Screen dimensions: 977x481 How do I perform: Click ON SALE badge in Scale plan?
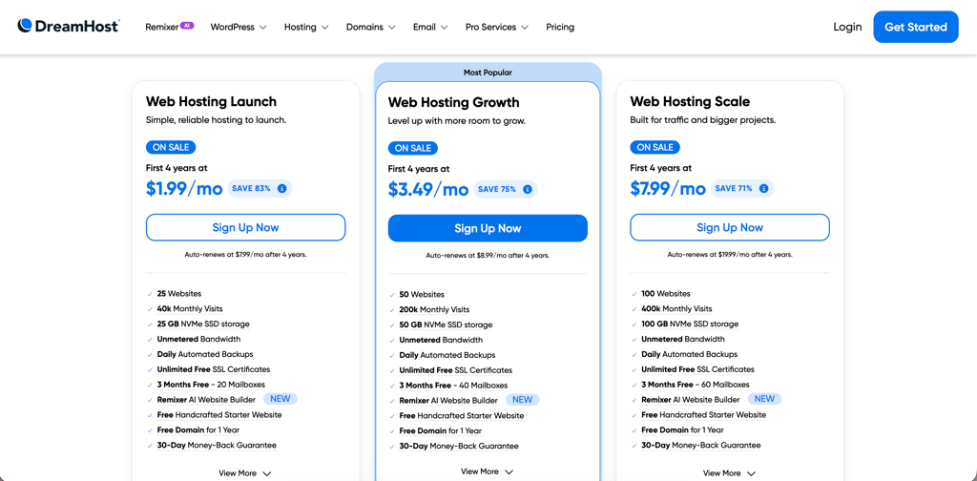tap(655, 147)
